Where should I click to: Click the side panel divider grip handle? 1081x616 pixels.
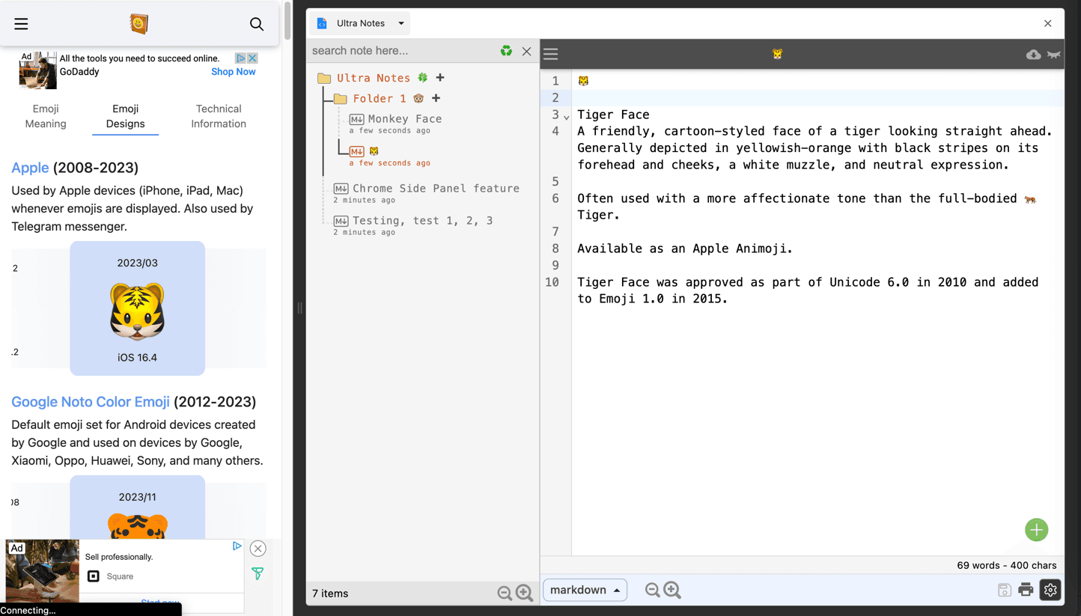(x=299, y=308)
